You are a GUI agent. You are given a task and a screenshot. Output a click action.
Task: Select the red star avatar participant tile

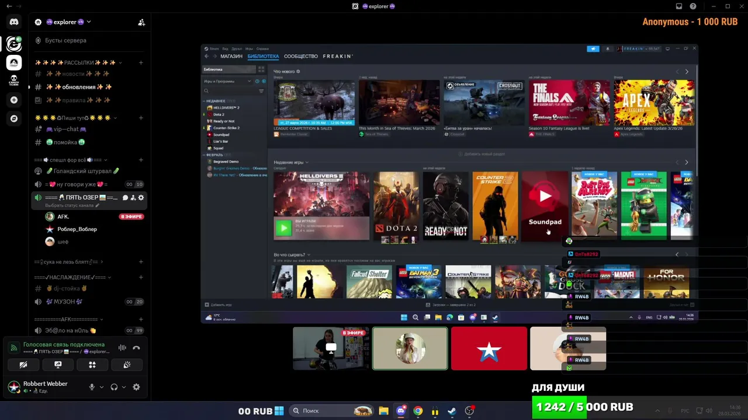[489, 348]
